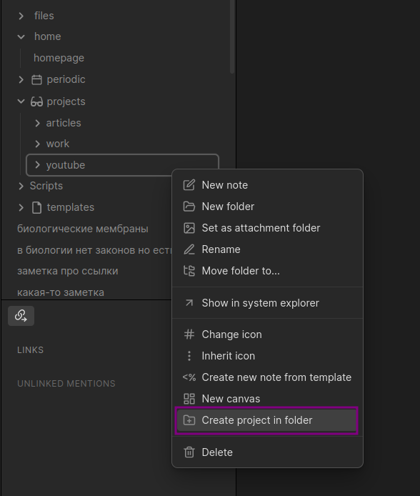The height and width of the screenshot is (496, 420).
Task: Click the document icon beside the templates folder
Action: 36,208
